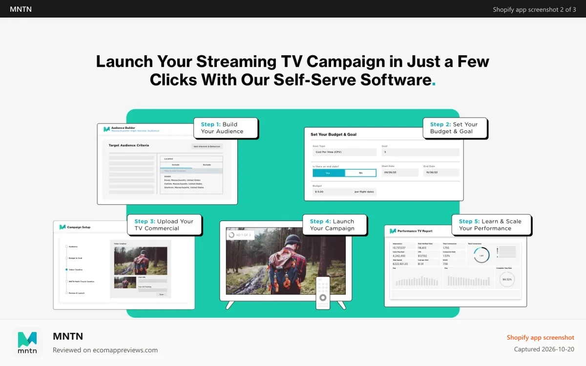Click the Total Verified Visits value 116,813
Screen dimensions: 586x366
[422, 248]
